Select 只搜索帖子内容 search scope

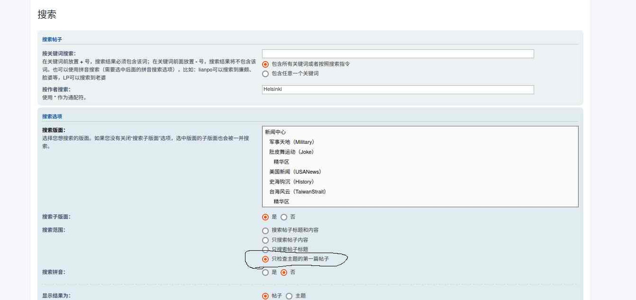tap(265, 240)
